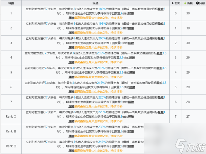The height and width of the screenshot is (154, 206).
Task: Click initial value 4 in level 5 row
Action: coord(175,73)
